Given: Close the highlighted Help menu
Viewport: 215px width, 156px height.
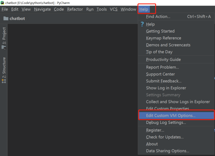Looking at the screenshot, I should pos(144,9).
